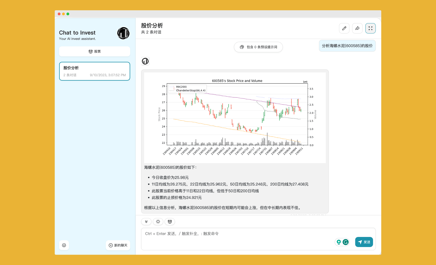Click the line 此股票的止损价格为24.921元

click(177, 198)
